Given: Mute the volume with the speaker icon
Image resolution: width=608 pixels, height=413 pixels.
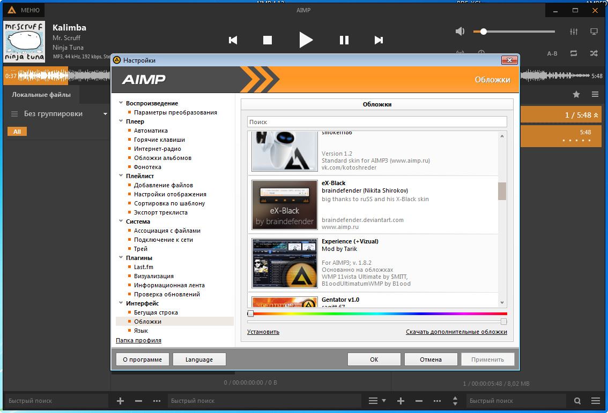Looking at the screenshot, I should tap(460, 32).
